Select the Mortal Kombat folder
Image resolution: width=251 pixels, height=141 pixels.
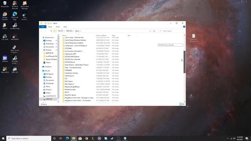point(70,90)
